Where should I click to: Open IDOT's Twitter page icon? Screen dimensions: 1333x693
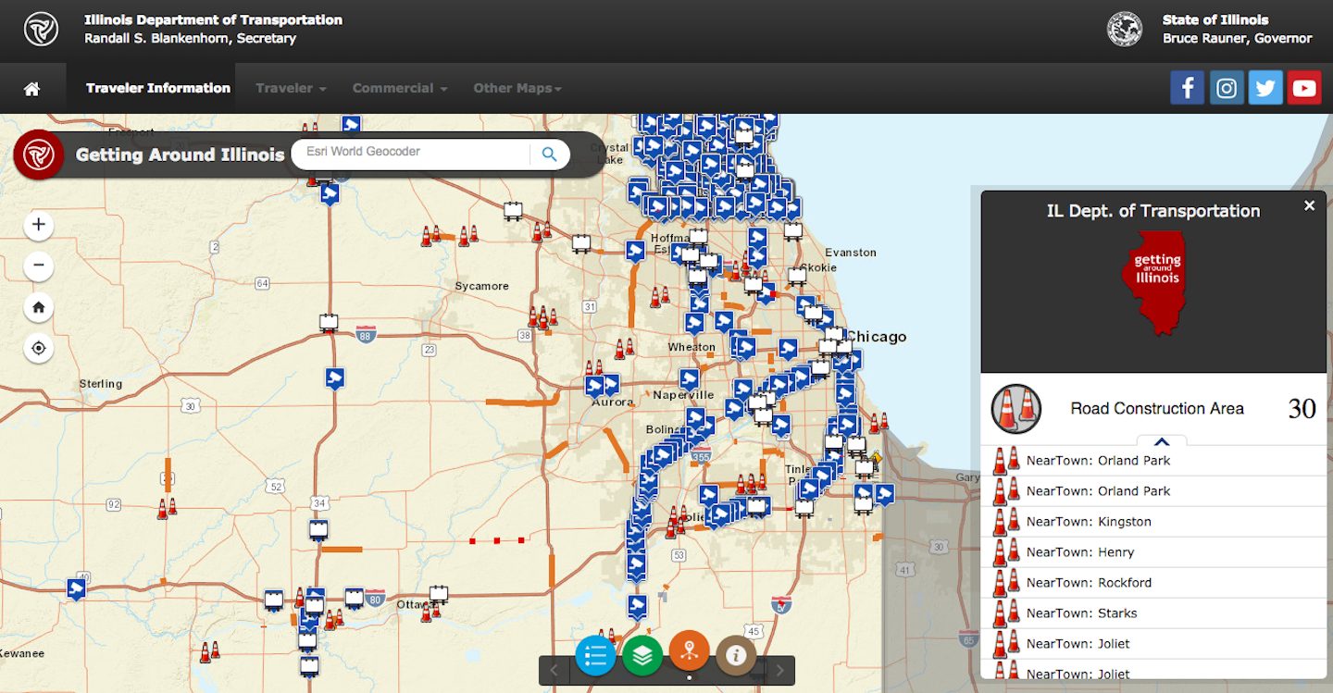1265,87
